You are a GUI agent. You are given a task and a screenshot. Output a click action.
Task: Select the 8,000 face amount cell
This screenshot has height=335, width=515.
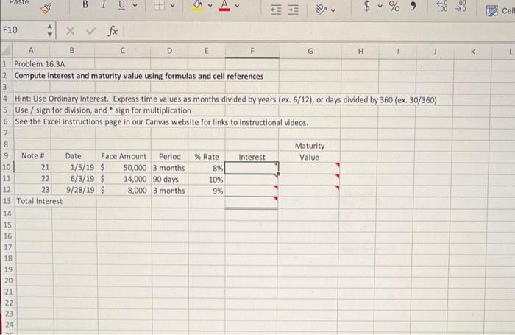(124, 191)
